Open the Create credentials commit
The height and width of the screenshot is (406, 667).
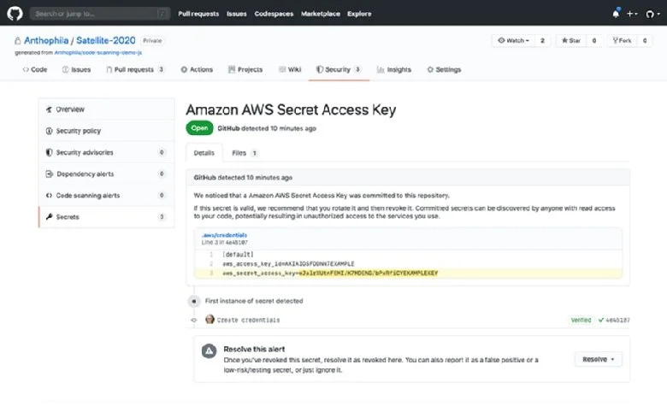(x=249, y=321)
